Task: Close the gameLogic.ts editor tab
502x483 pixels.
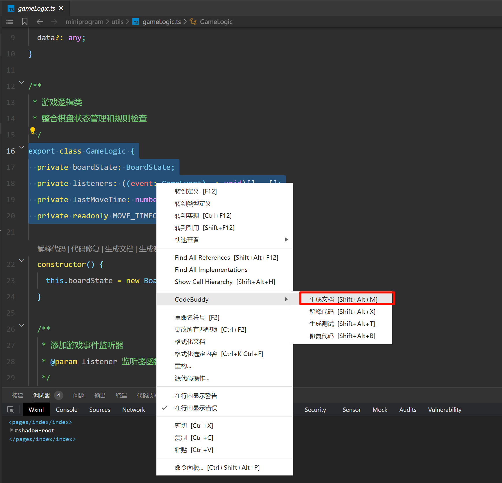Action: [x=61, y=8]
